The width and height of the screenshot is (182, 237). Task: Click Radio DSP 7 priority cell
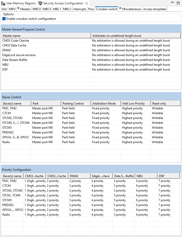click(x=168, y=215)
